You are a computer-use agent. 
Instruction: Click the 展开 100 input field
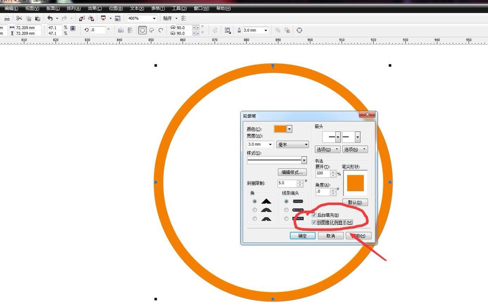coord(323,173)
